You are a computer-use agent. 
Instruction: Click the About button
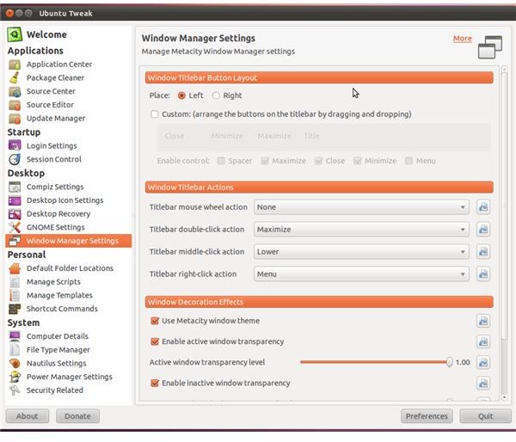tap(28, 416)
